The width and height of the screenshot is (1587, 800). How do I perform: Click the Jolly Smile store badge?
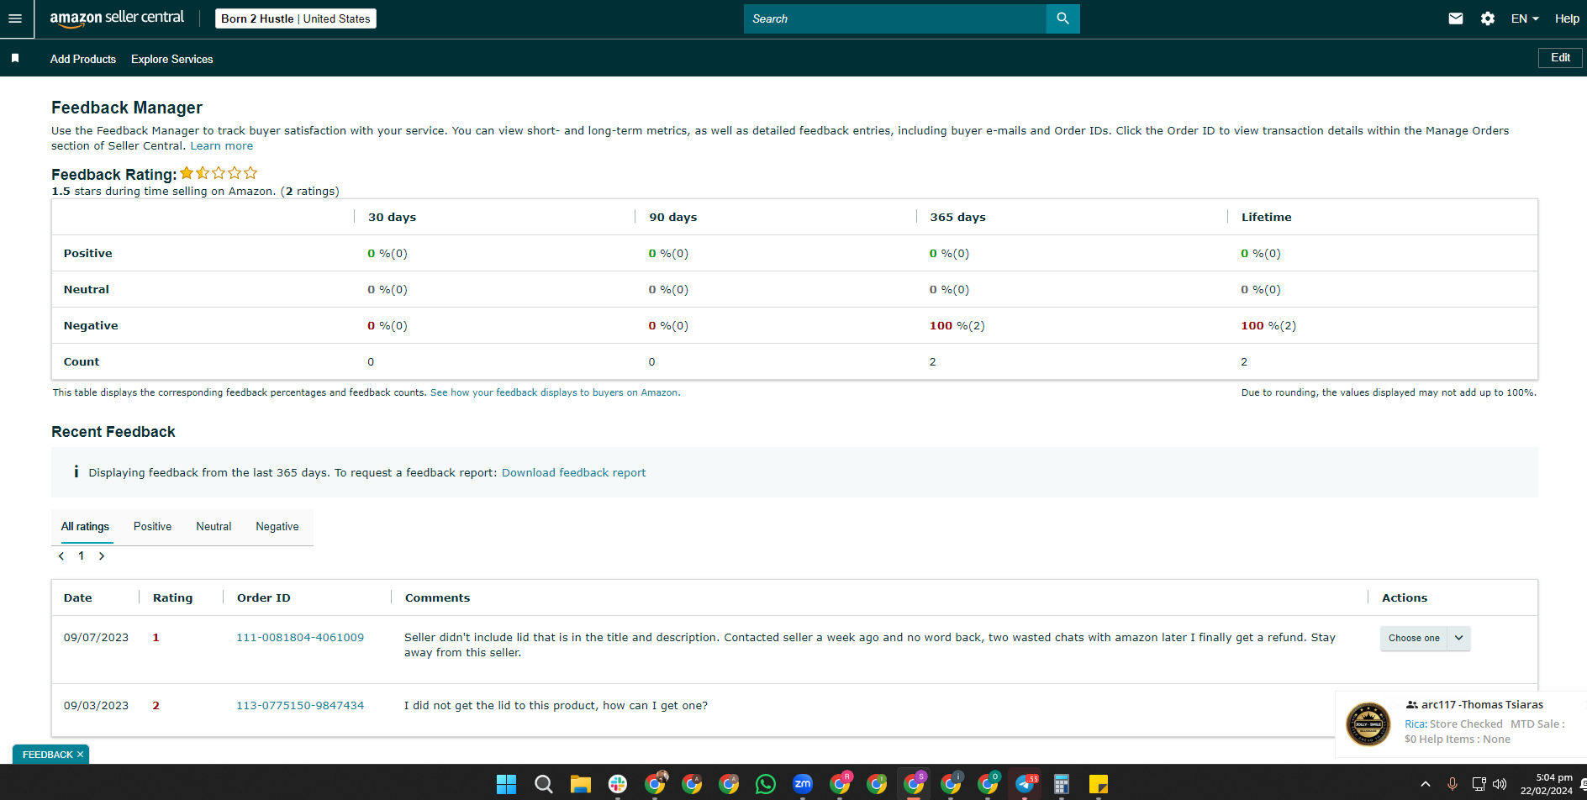1368,724
